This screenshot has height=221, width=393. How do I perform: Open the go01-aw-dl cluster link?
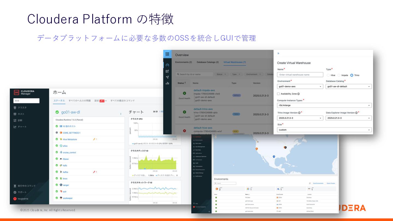pyautogui.click(x=71, y=112)
